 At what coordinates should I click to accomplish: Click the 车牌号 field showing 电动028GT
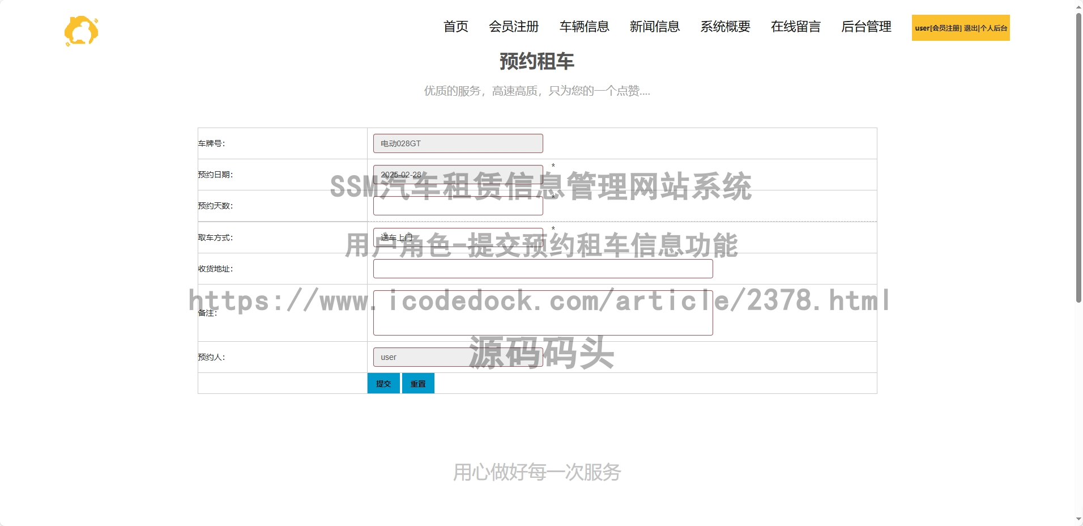[458, 143]
